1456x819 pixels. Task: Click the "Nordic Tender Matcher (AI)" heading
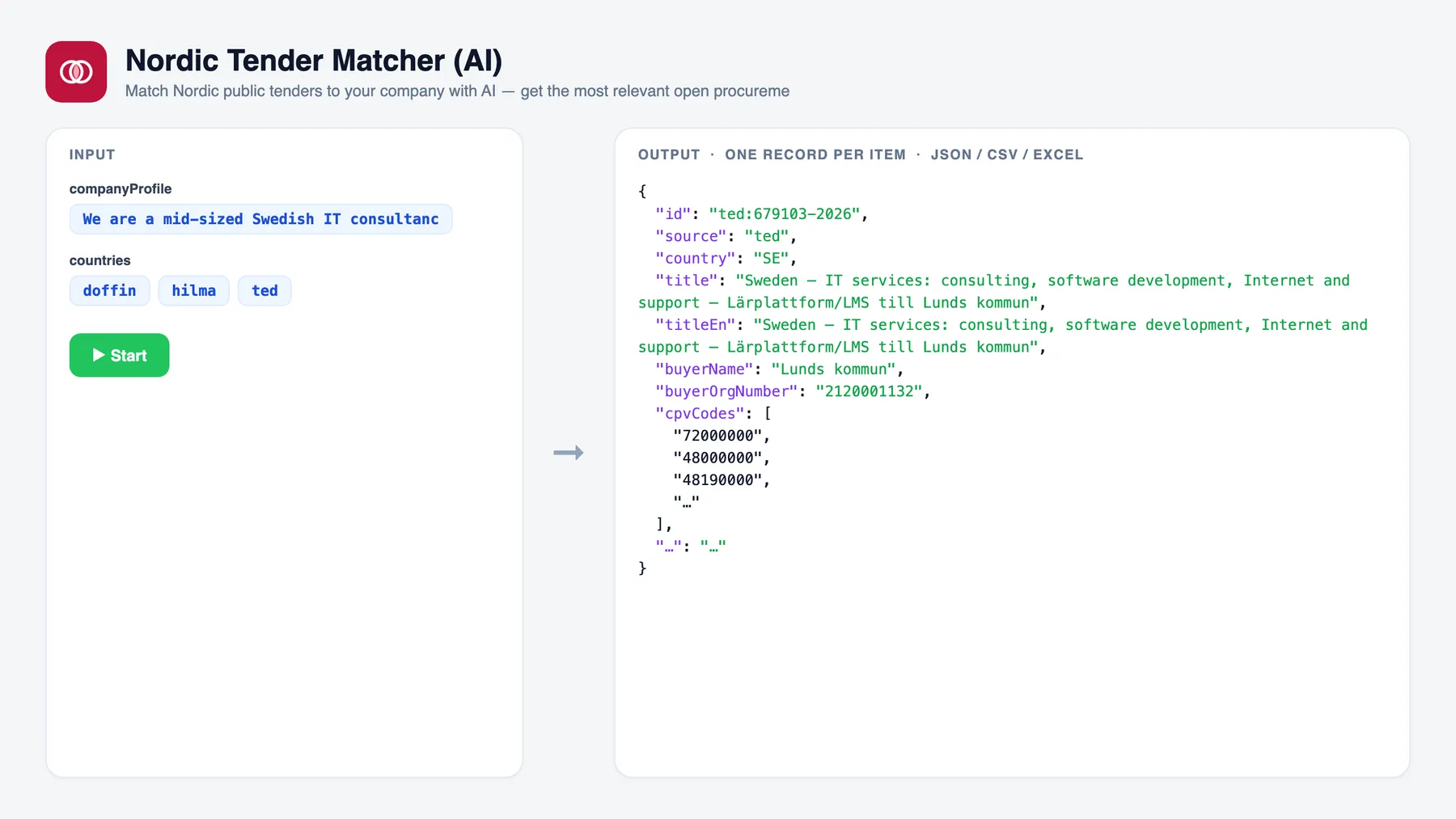[x=314, y=61]
